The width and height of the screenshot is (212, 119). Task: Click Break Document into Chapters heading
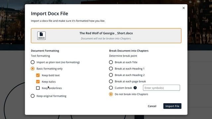(x=129, y=51)
